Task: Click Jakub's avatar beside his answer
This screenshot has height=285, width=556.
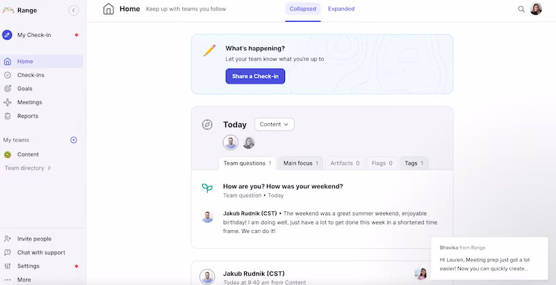Action: click(207, 217)
